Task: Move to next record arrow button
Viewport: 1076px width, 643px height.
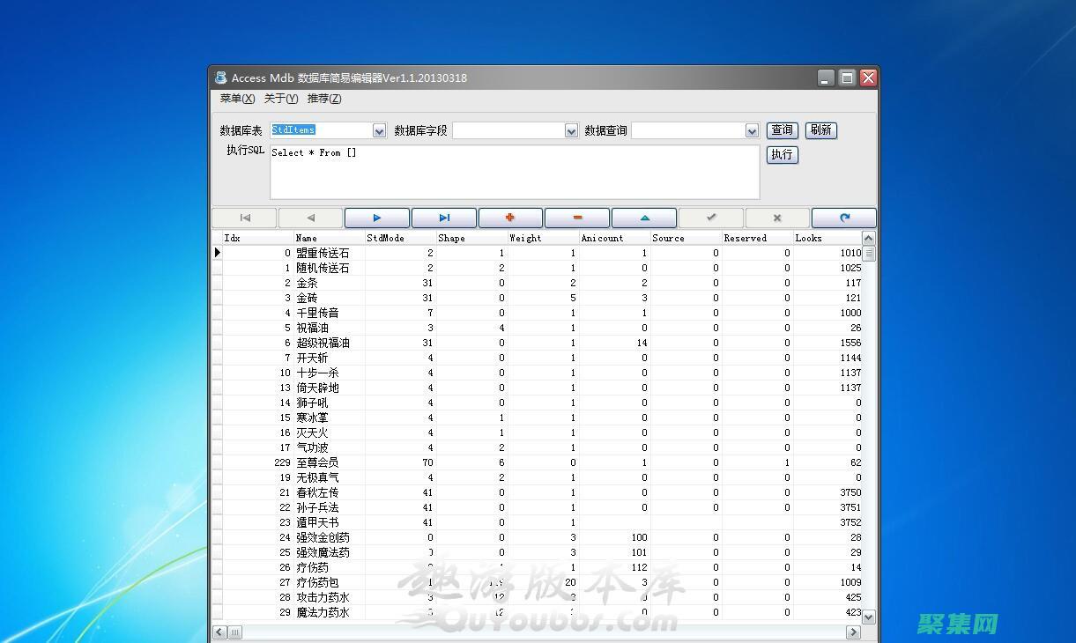Action: [377, 218]
